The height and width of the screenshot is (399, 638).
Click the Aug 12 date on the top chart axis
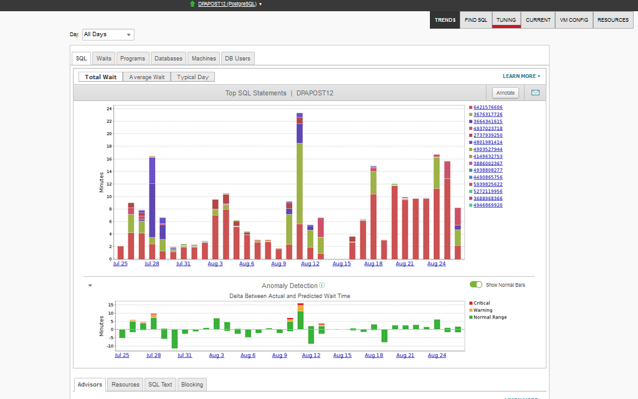(x=310, y=264)
